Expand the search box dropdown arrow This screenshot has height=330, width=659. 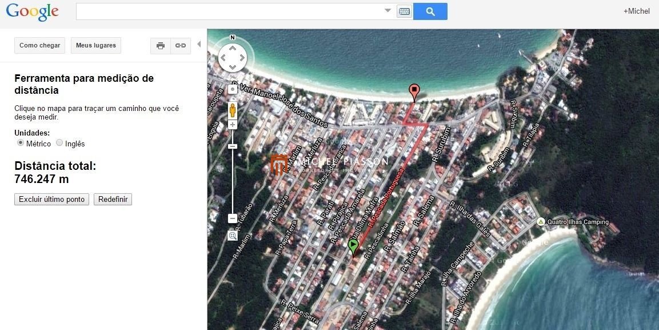(388, 11)
